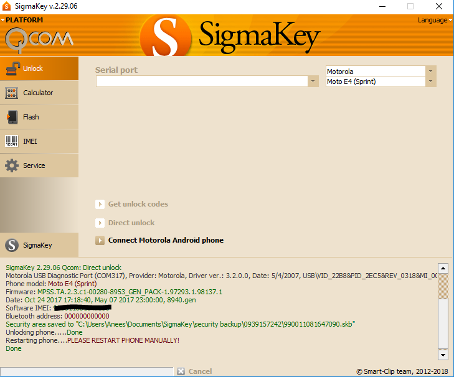Viewport: 454px width, 377px height.
Task: Close the SigmaKey window
Action: [x=439, y=6]
